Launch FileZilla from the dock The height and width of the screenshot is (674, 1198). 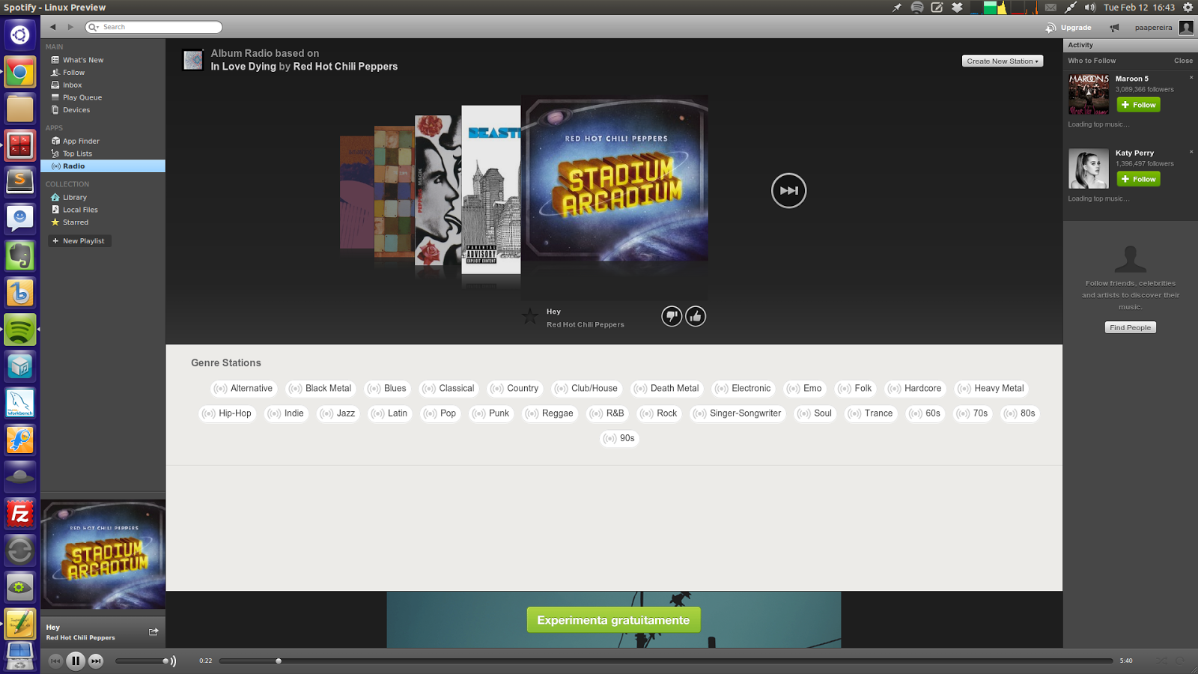20,514
